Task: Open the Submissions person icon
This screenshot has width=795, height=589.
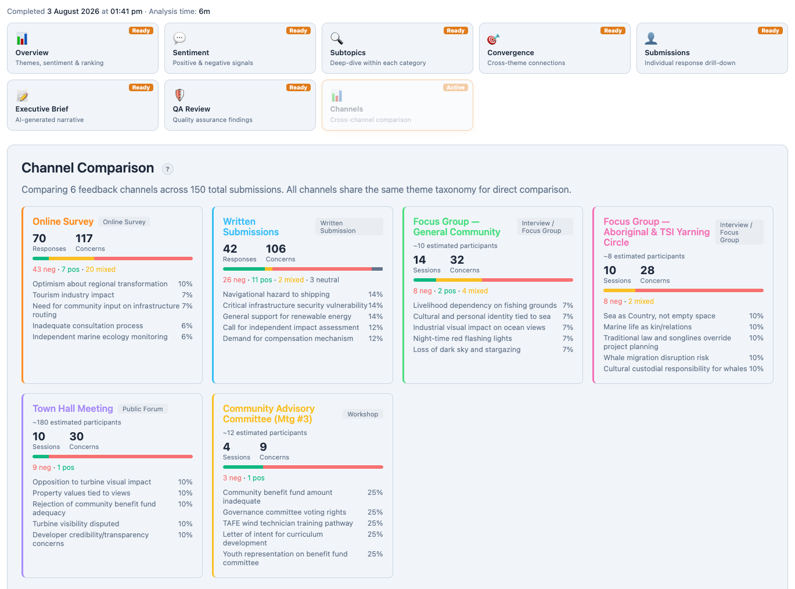Action: click(651, 38)
